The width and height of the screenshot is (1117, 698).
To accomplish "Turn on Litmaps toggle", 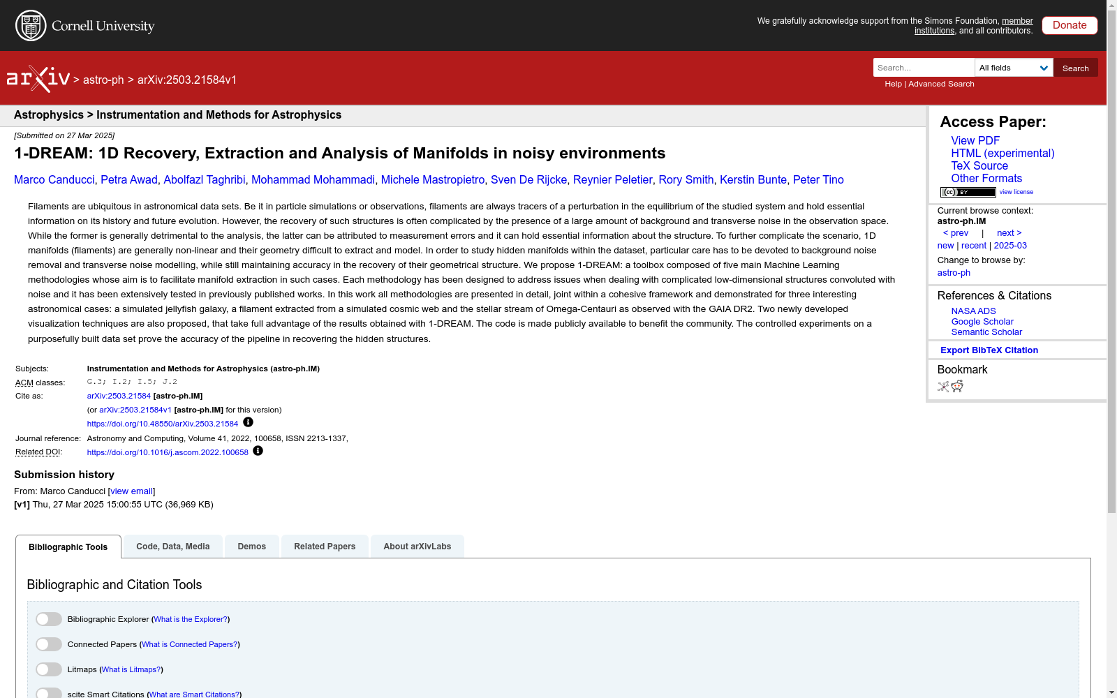I will pyautogui.click(x=49, y=669).
